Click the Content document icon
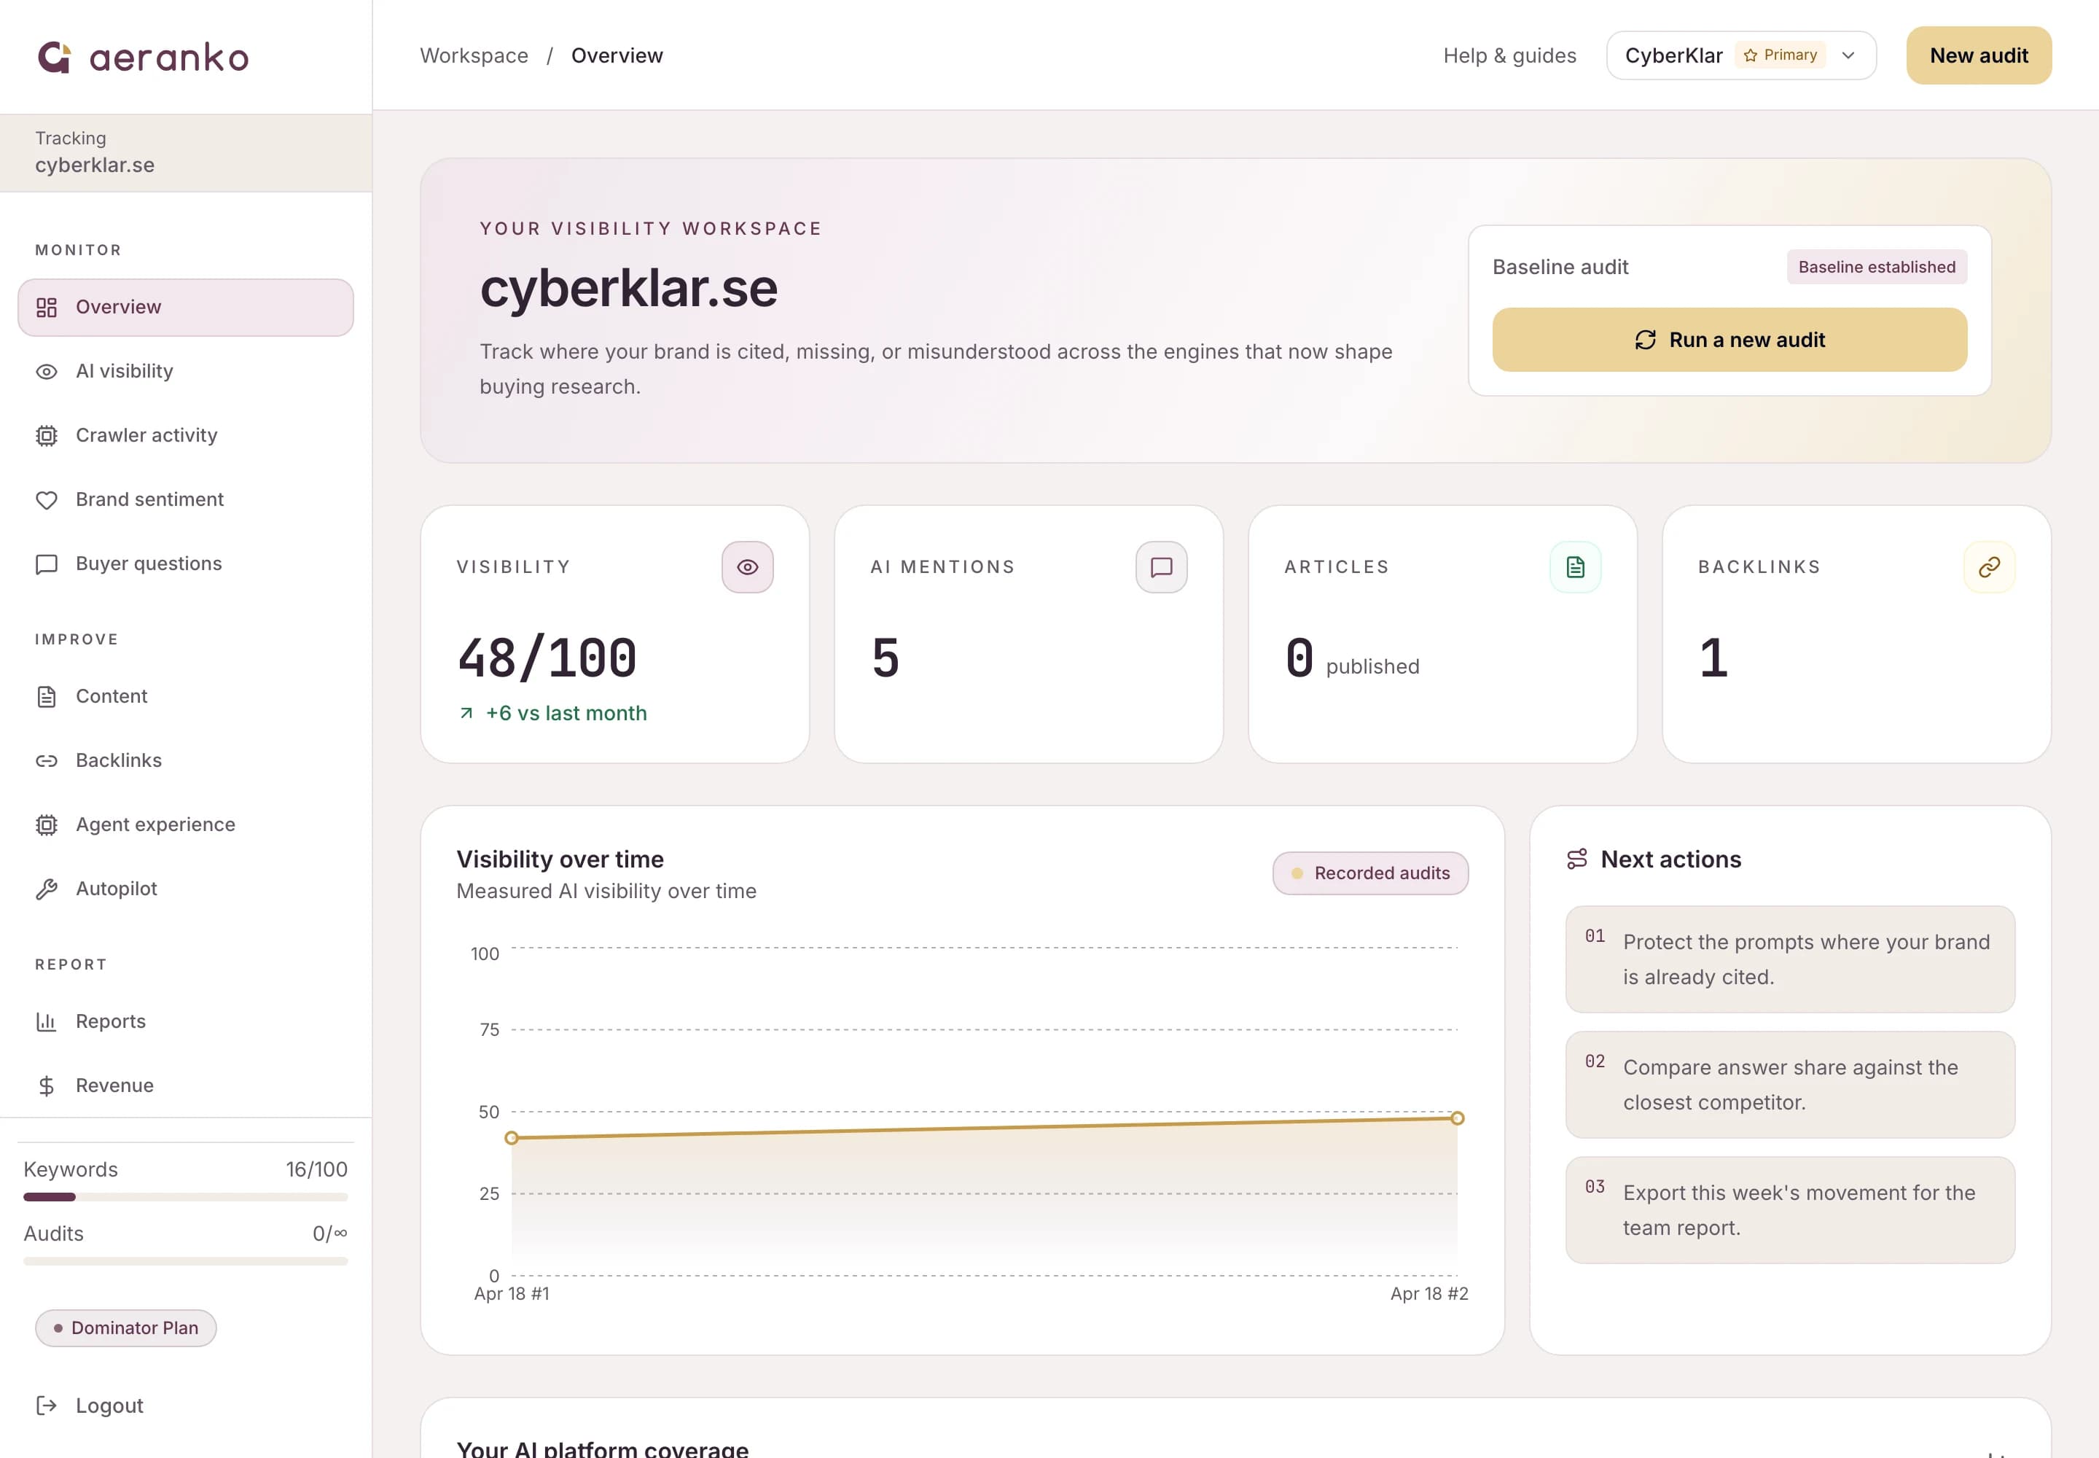Viewport: 2099px width, 1458px height. pyautogui.click(x=47, y=696)
